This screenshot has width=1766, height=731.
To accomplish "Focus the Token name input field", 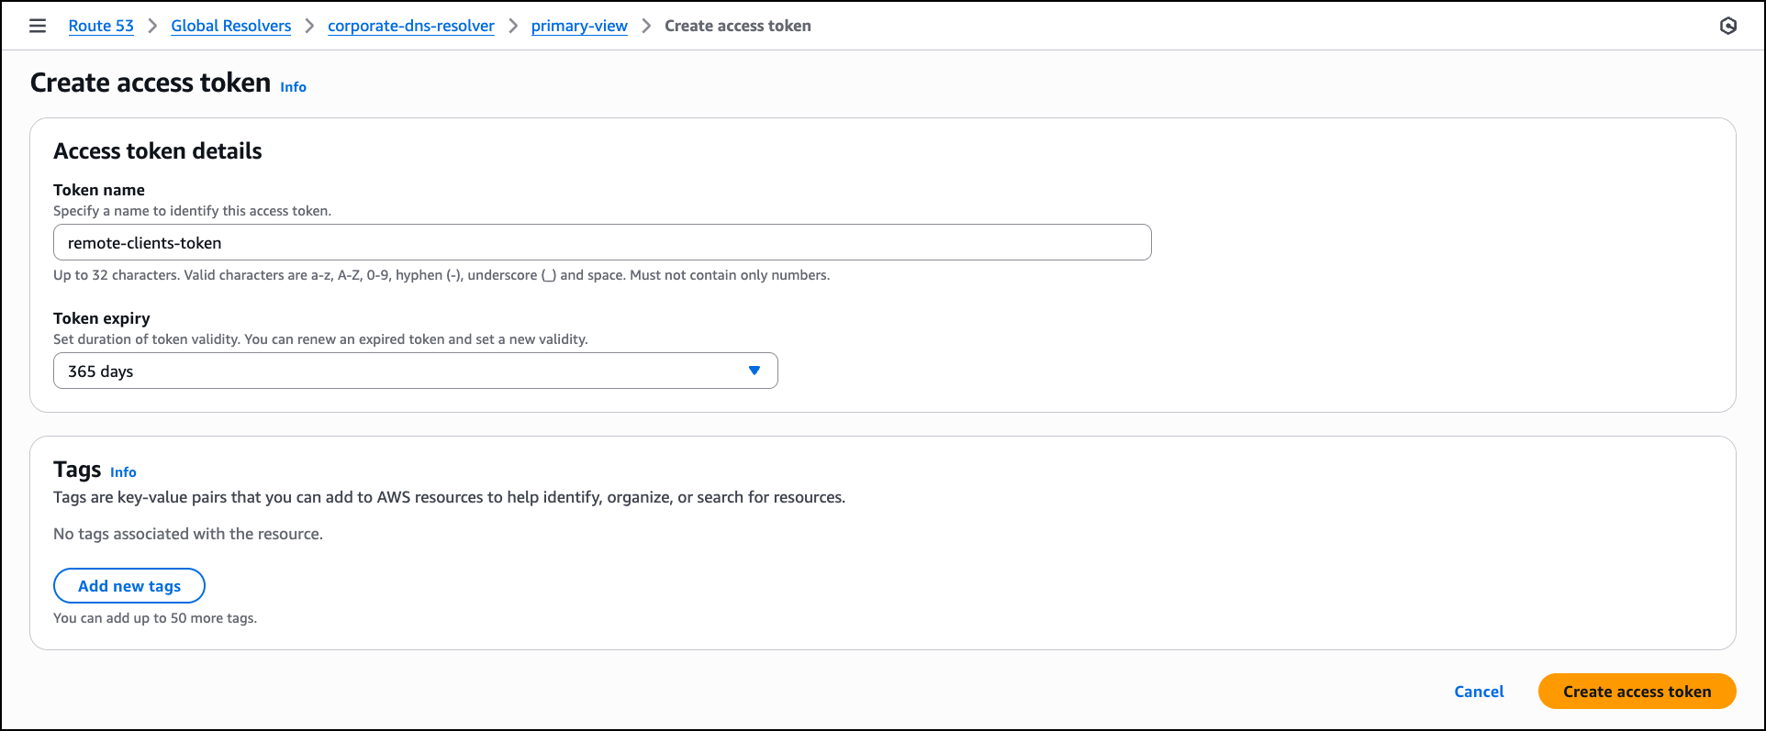I will (601, 243).
